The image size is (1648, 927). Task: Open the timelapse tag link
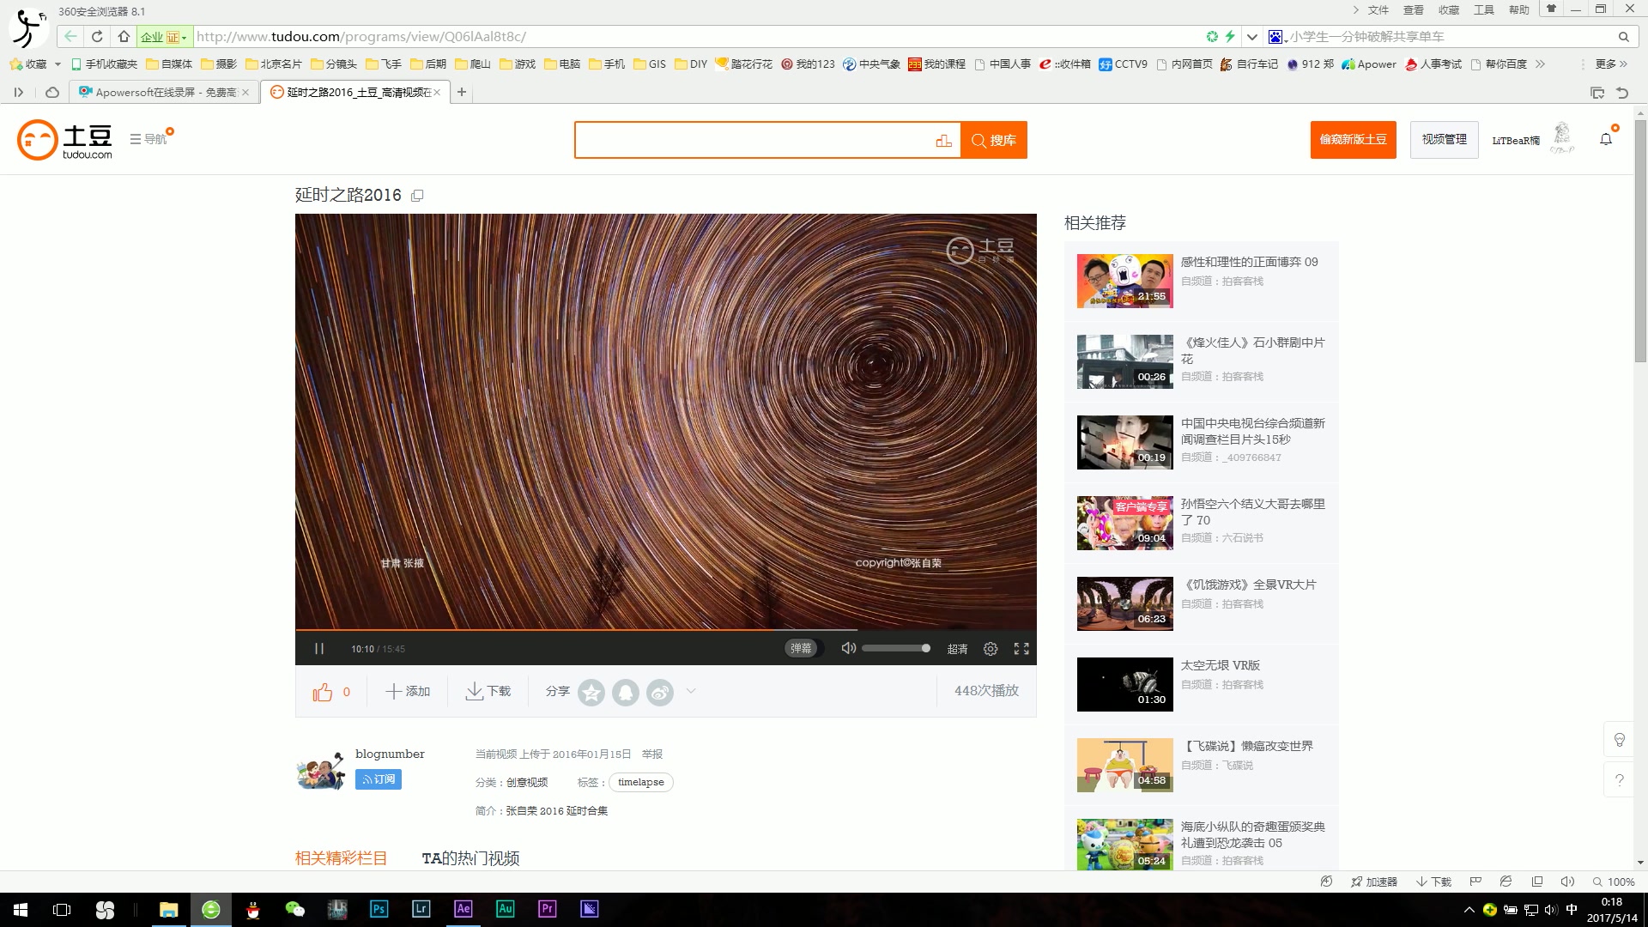click(640, 782)
